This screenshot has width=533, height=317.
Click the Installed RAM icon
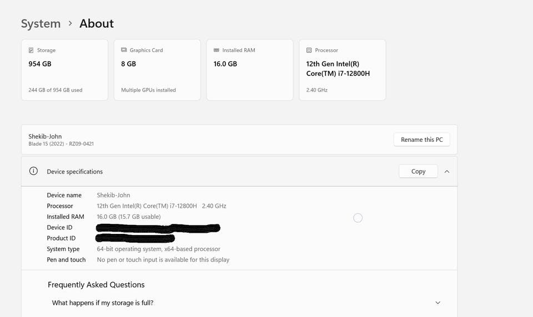217,50
